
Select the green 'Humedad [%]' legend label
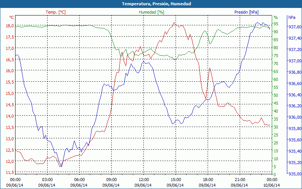pos(151,12)
